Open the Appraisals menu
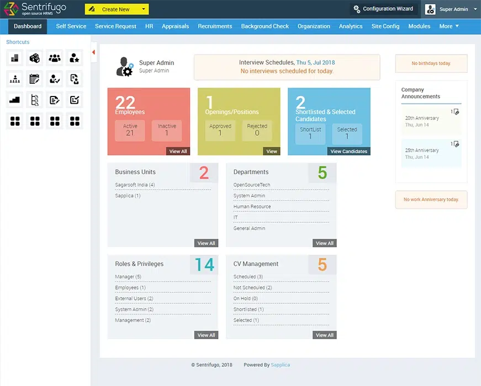Image resolution: width=481 pixels, height=386 pixels. (x=176, y=26)
